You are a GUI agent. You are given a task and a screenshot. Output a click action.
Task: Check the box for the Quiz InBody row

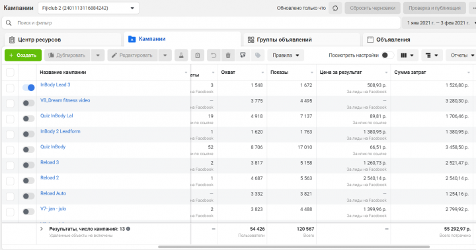[x=10, y=150]
